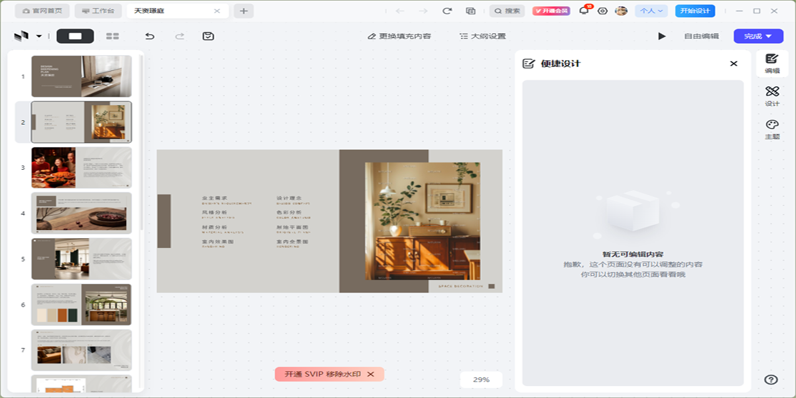
Task: Click the hexagon settings icon in title bar
Action: [602, 11]
